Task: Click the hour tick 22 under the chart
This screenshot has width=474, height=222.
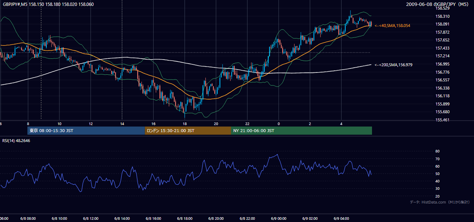Action: pos(247,123)
